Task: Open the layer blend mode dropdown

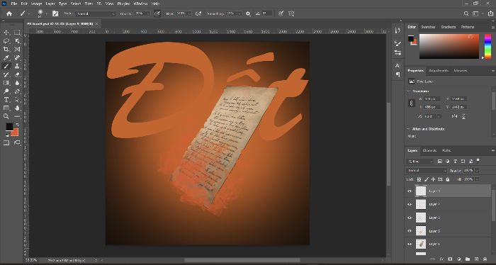Action: pos(426,171)
